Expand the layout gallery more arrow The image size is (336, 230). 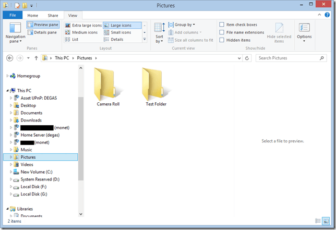pos(145,39)
